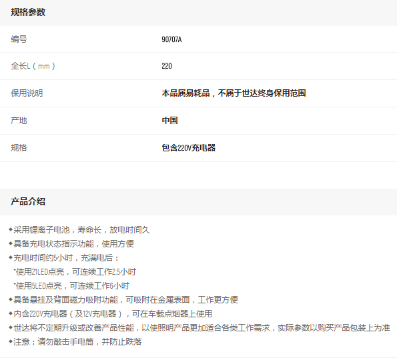397x362 pixels.
Task: Click the 产品介绍 section header
Action: (28, 201)
